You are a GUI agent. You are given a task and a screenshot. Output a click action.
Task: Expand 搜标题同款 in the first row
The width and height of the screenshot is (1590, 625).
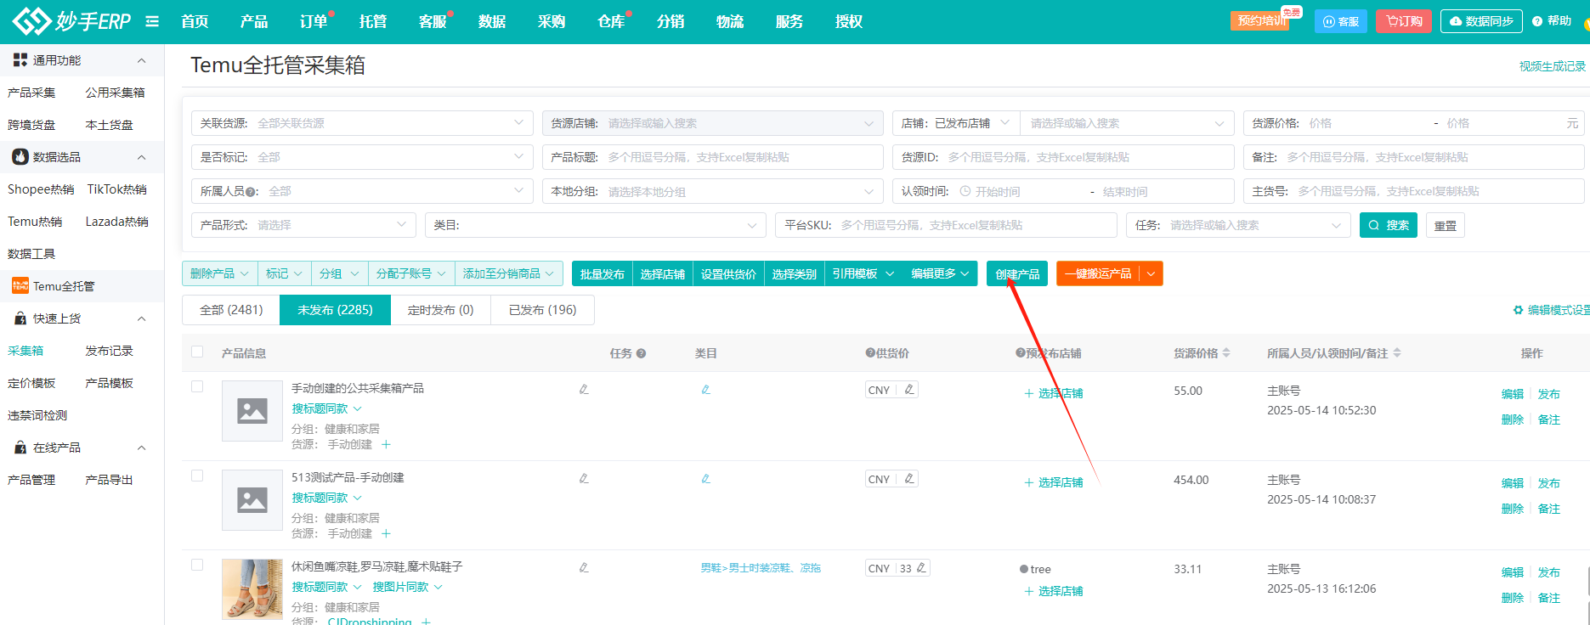(327, 408)
